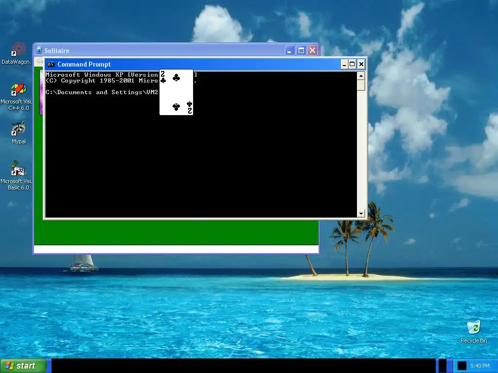Image resolution: width=498 pixels, height=373 pixels.
Task: Launch the Mypal browser shortcut
Action: click(x=18, y=133)
